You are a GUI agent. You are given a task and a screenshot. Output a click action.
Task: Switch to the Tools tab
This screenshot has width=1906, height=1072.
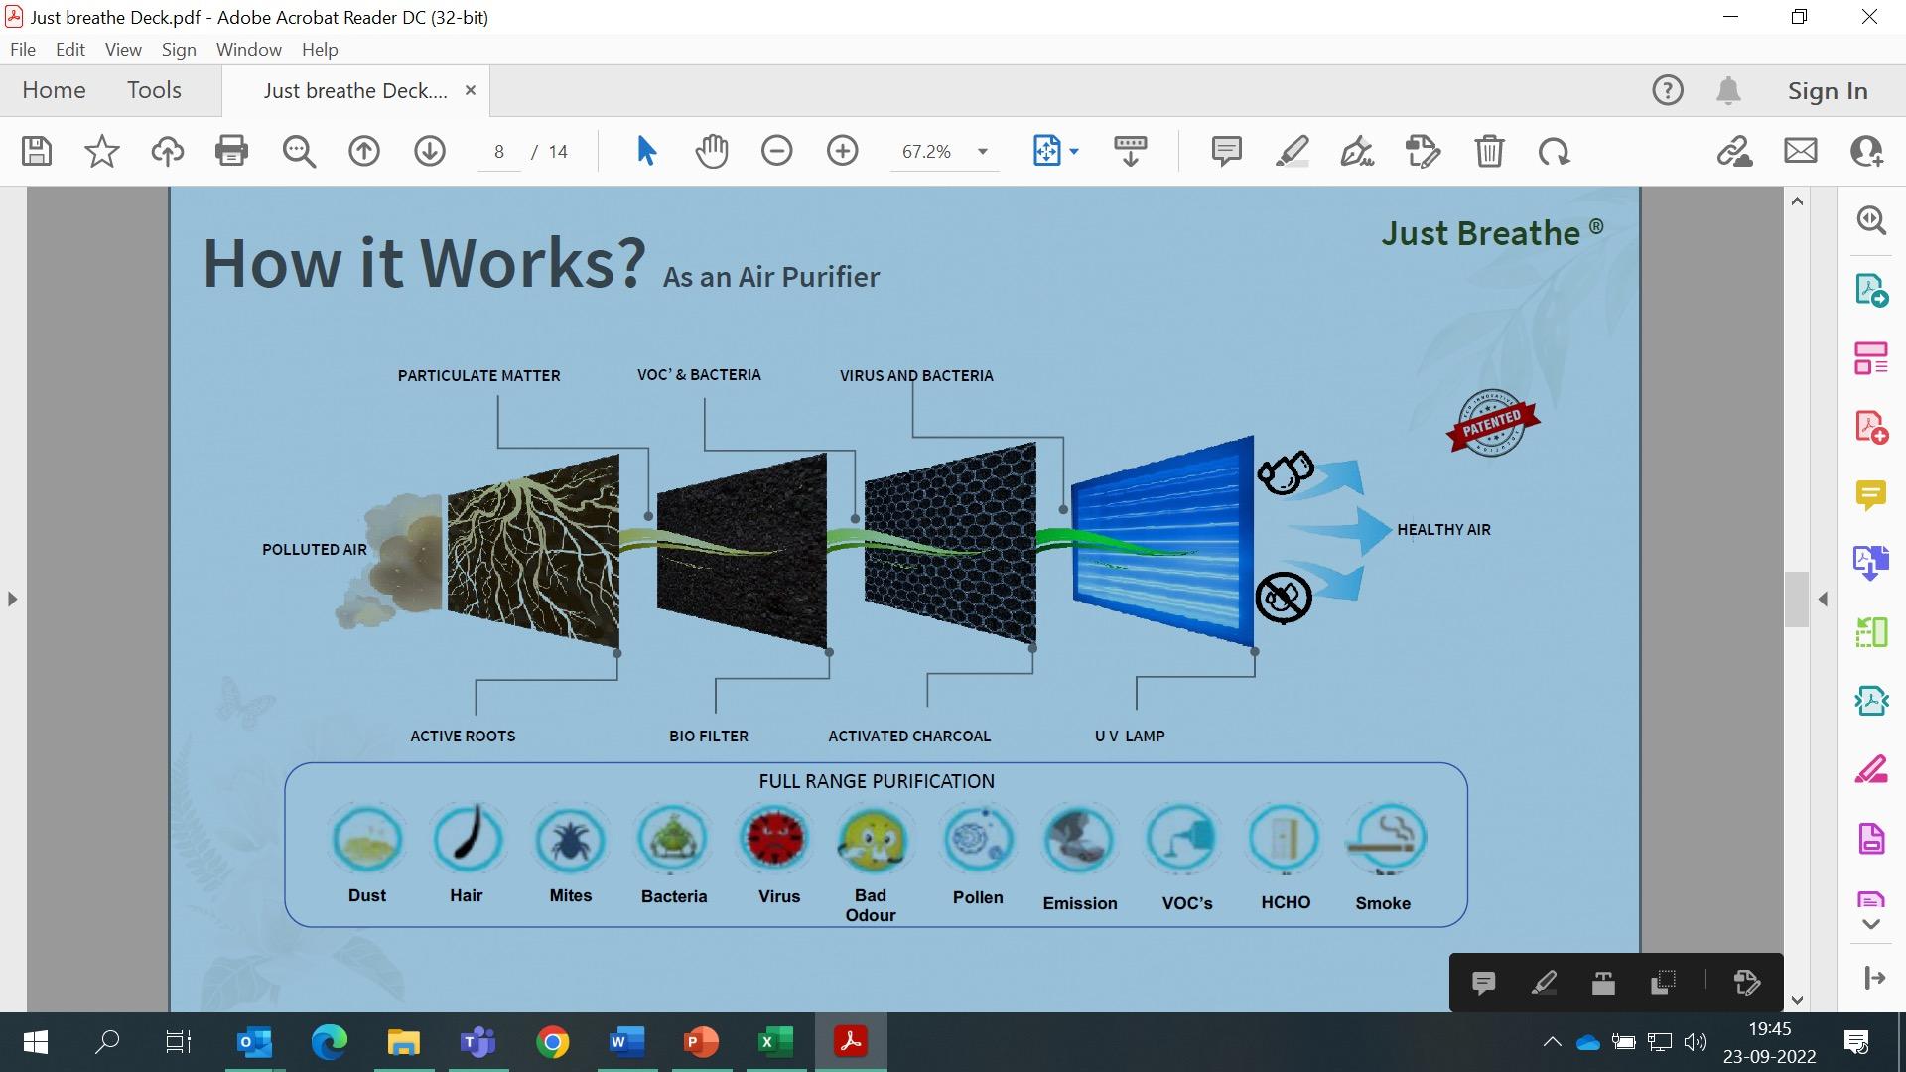[x=154, y=90]
